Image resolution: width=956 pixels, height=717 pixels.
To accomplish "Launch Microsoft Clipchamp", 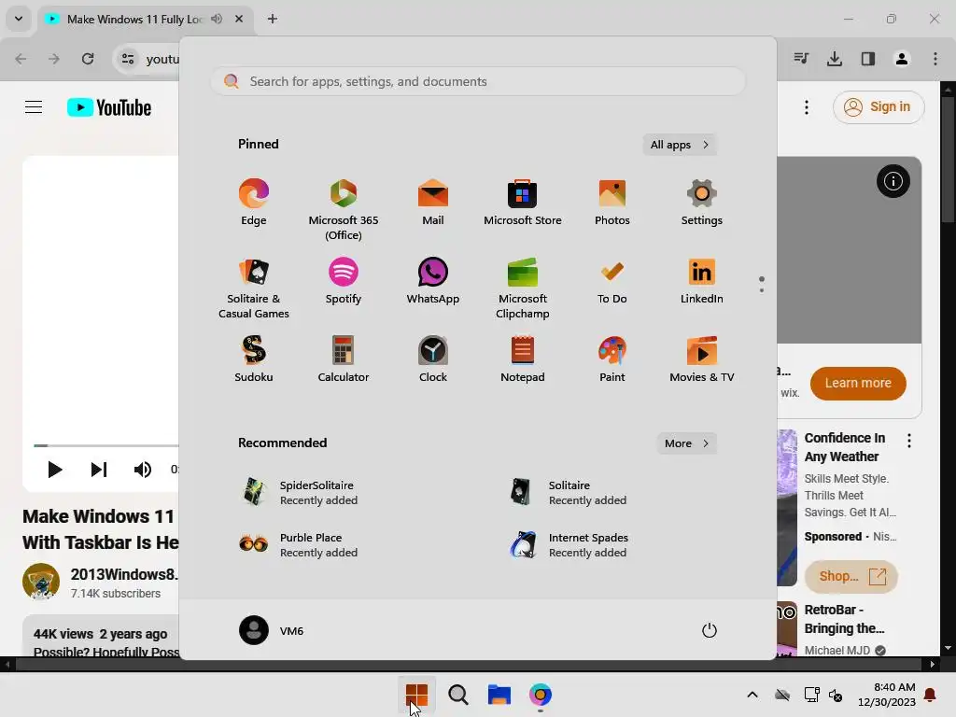I will click(x=523, y=288).
